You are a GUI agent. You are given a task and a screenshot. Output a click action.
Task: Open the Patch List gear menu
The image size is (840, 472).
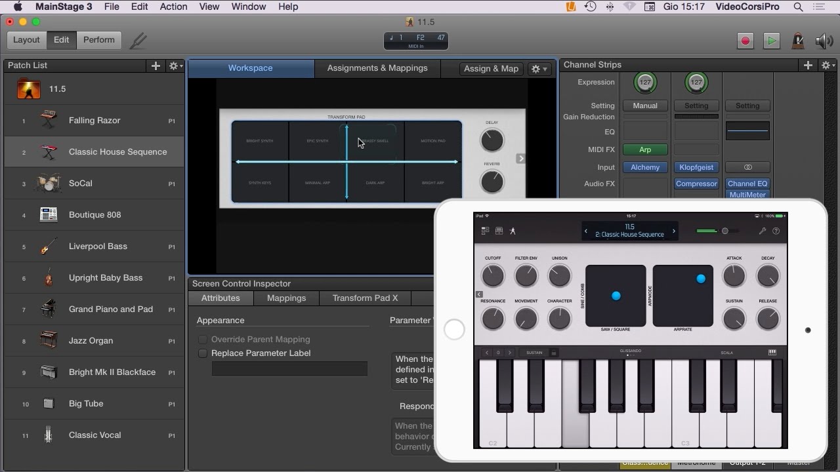(175, 66)
